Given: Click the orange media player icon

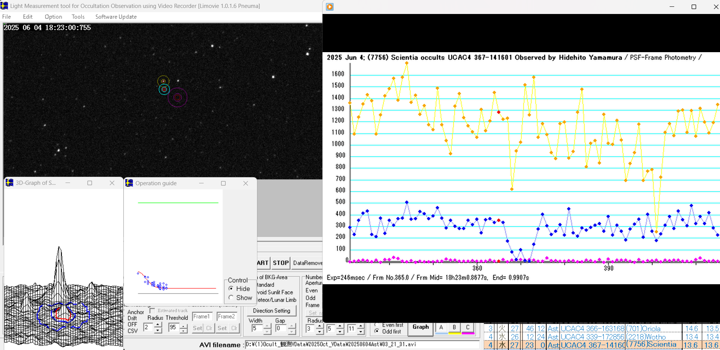Looking at the screenshot, I should (x=330, y=7).
